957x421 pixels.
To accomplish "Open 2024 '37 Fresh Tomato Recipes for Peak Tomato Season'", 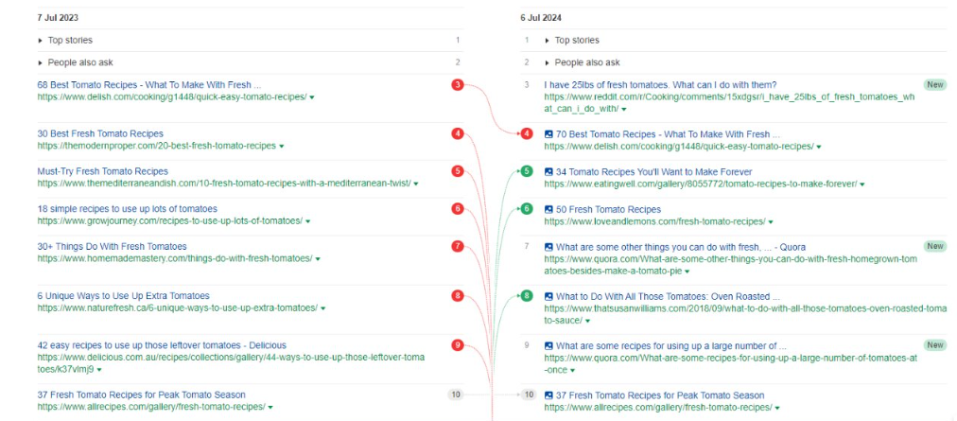I will [x=660, y=395].
